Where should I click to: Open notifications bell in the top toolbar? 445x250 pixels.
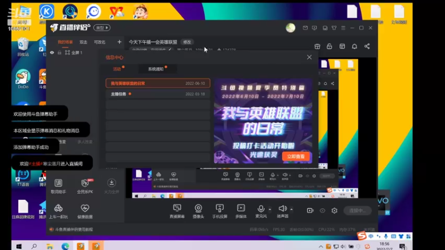(354, 47)
